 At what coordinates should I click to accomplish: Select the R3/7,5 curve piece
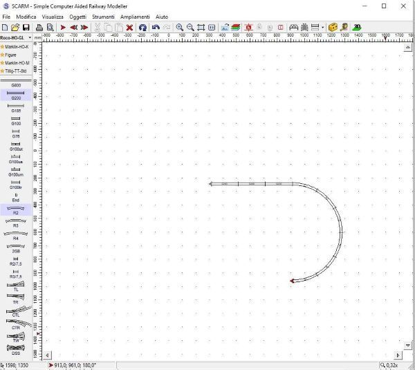coord(16,274)
